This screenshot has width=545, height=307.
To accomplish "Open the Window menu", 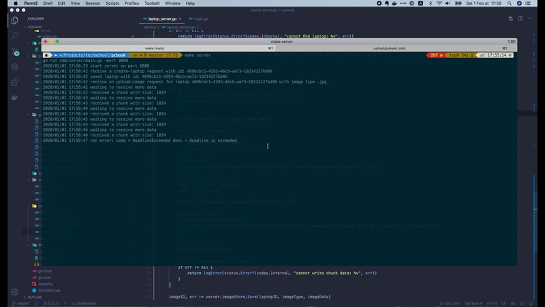I will (x=173, y=3).
